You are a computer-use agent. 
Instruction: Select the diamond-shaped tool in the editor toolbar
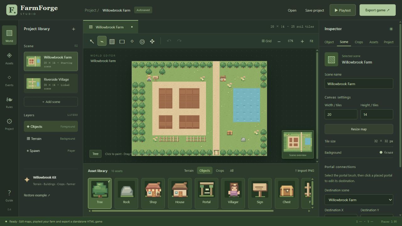[x=132, y=41]
